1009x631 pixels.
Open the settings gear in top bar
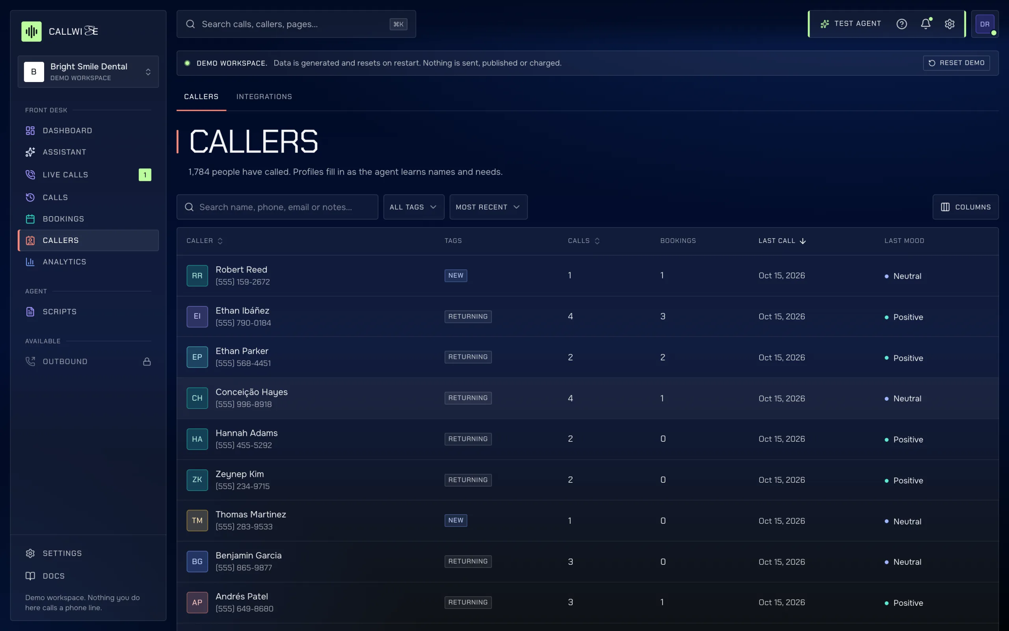point(949,24)
